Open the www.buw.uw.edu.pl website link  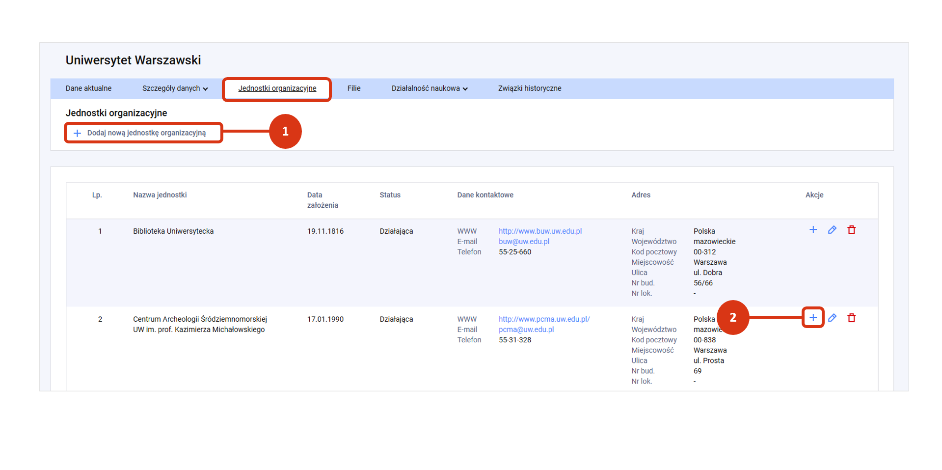(x=540, y=231)
